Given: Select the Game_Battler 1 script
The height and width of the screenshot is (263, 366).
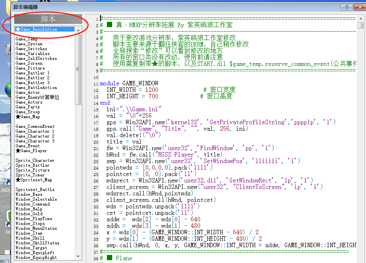Looking at the screenshot, I should 32,73.
